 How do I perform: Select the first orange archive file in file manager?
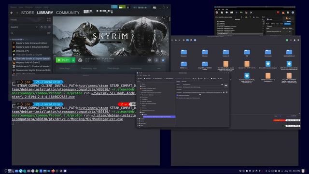point(226,64)
